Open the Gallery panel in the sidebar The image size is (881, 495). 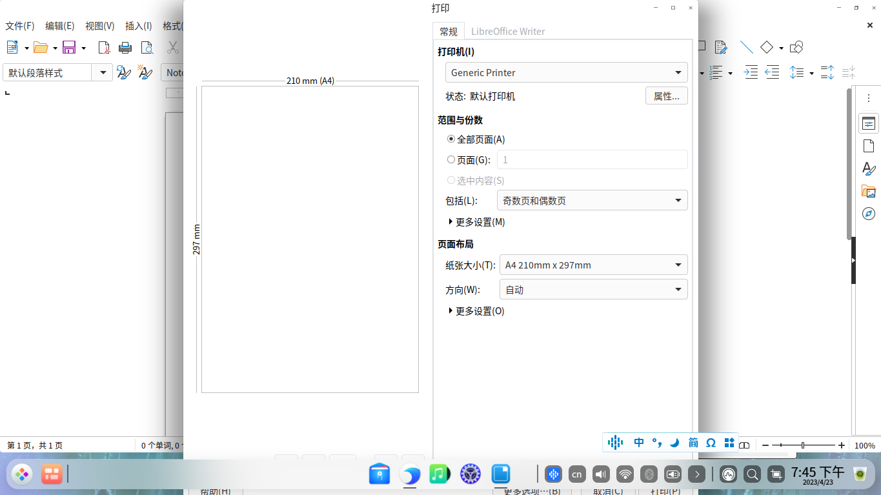click(868, 191)
